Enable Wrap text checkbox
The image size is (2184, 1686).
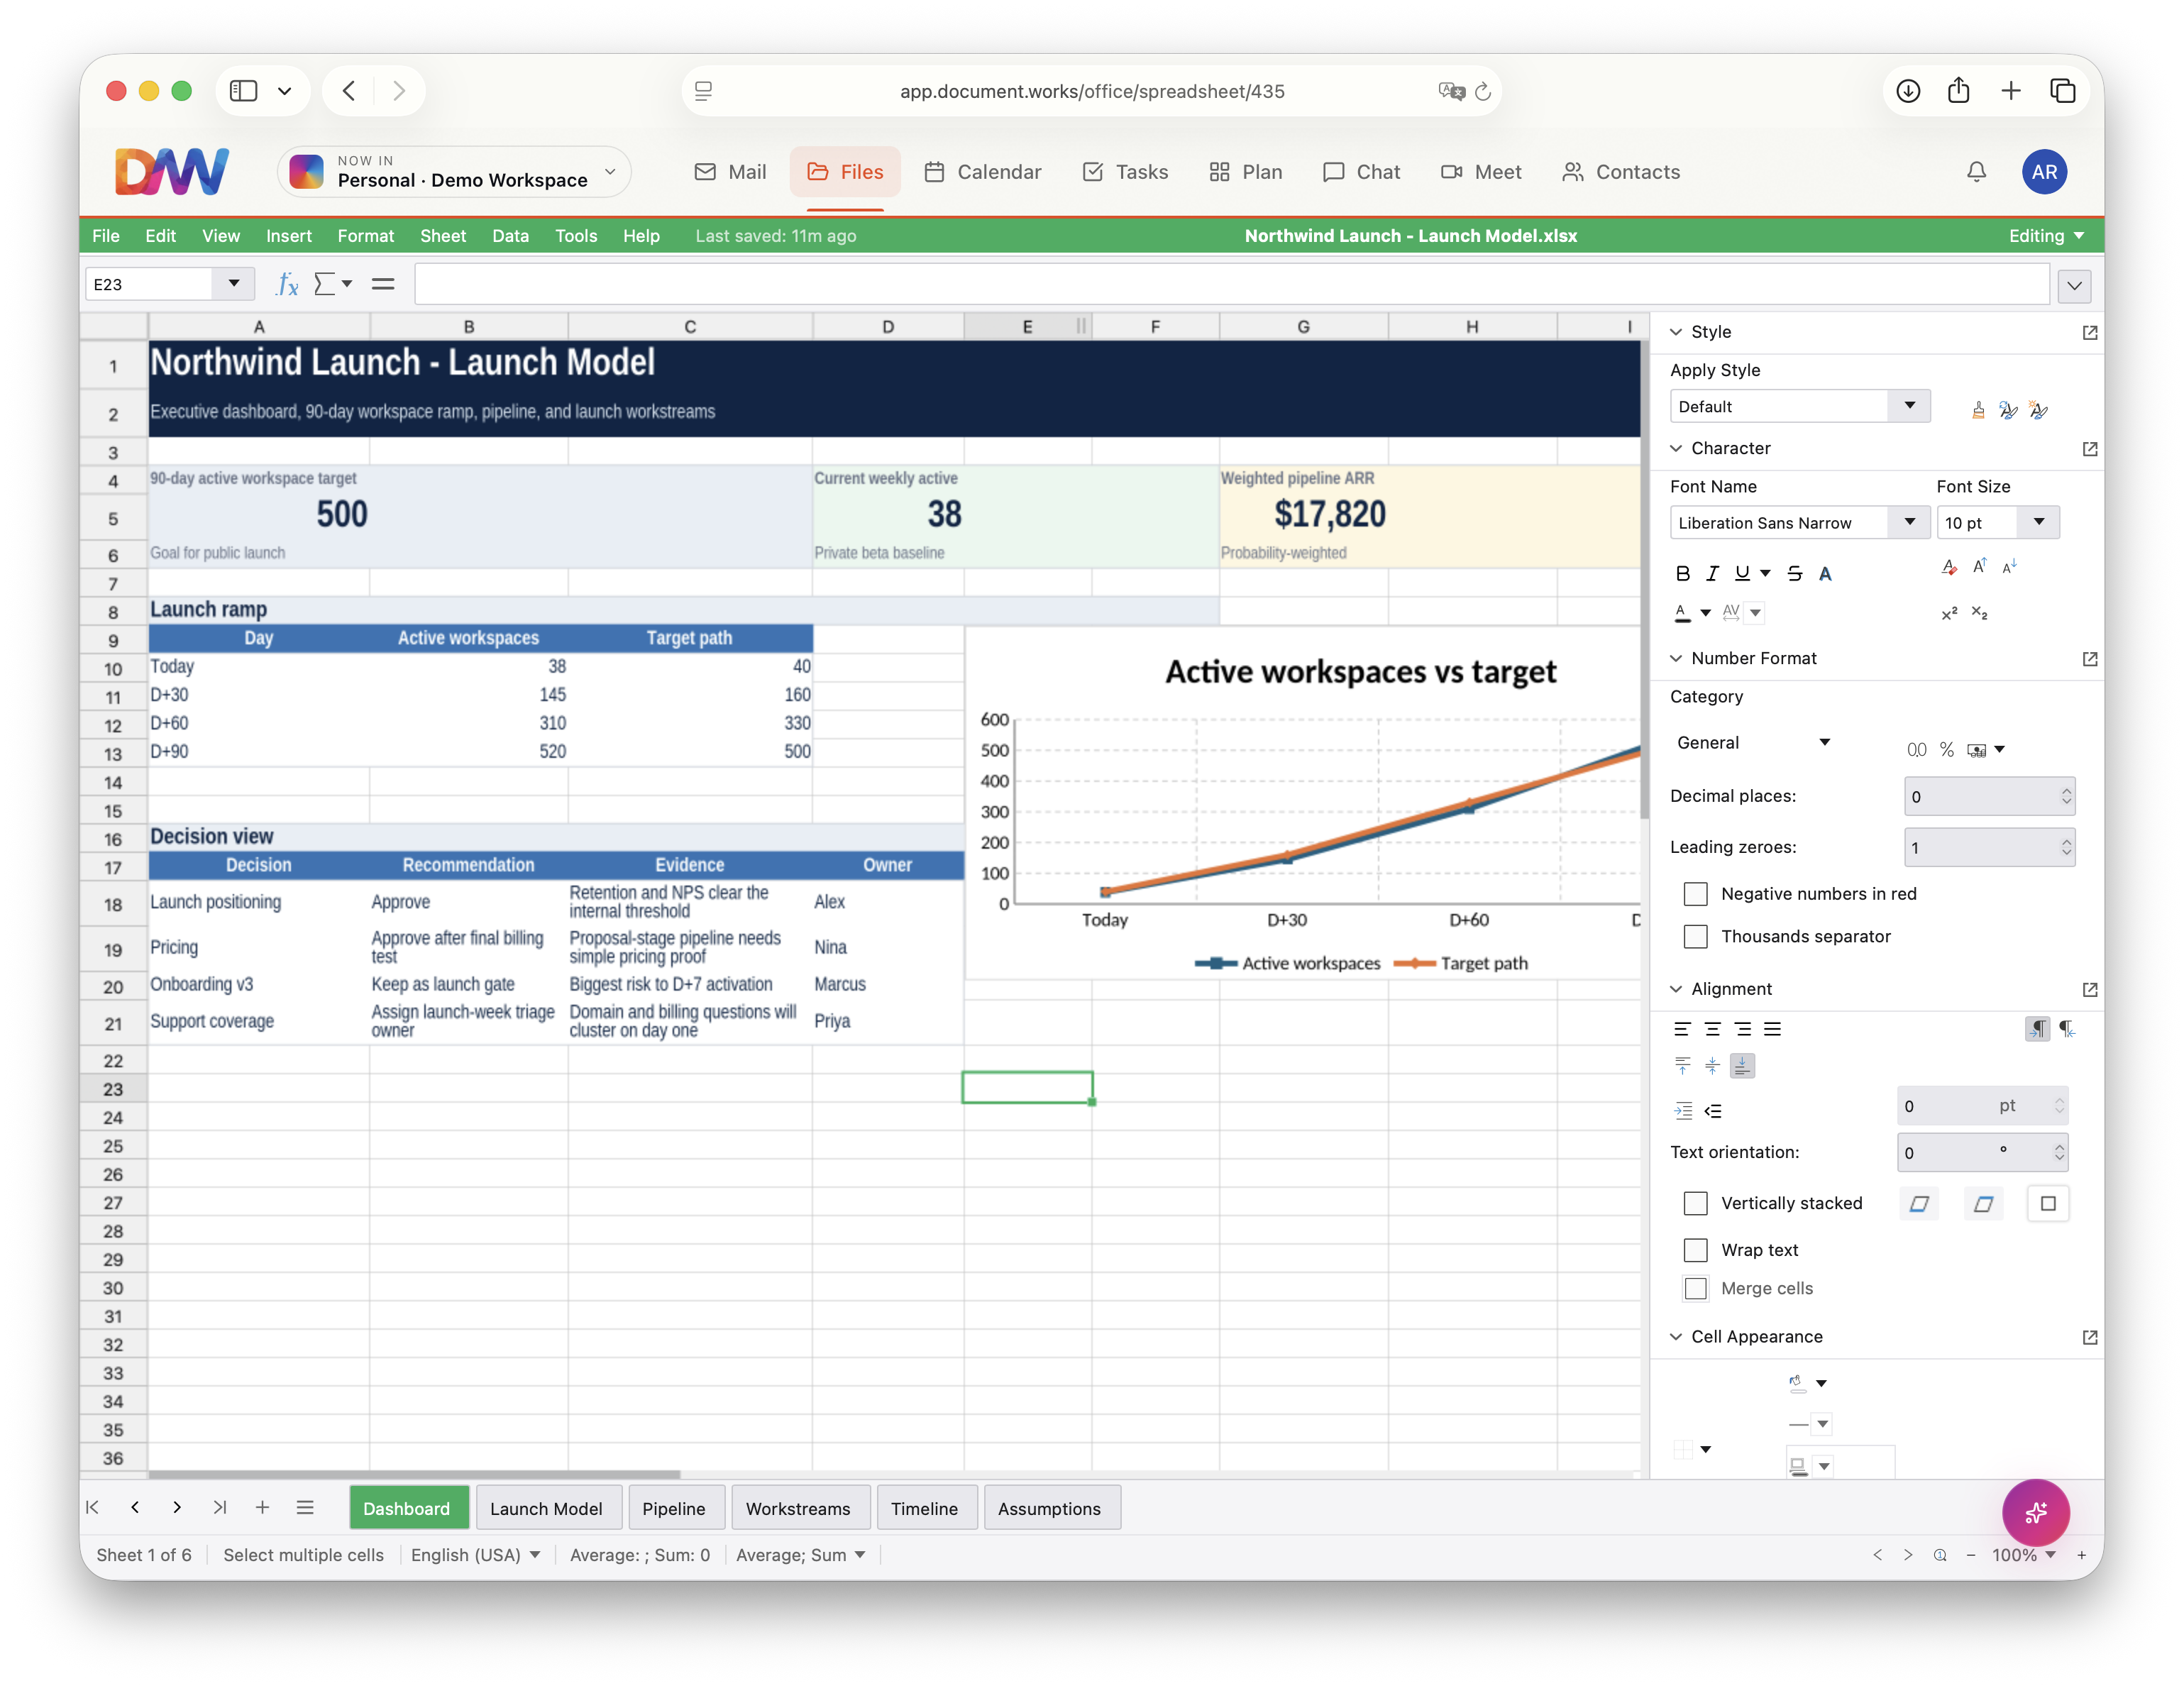[x=1695, y=1250]
